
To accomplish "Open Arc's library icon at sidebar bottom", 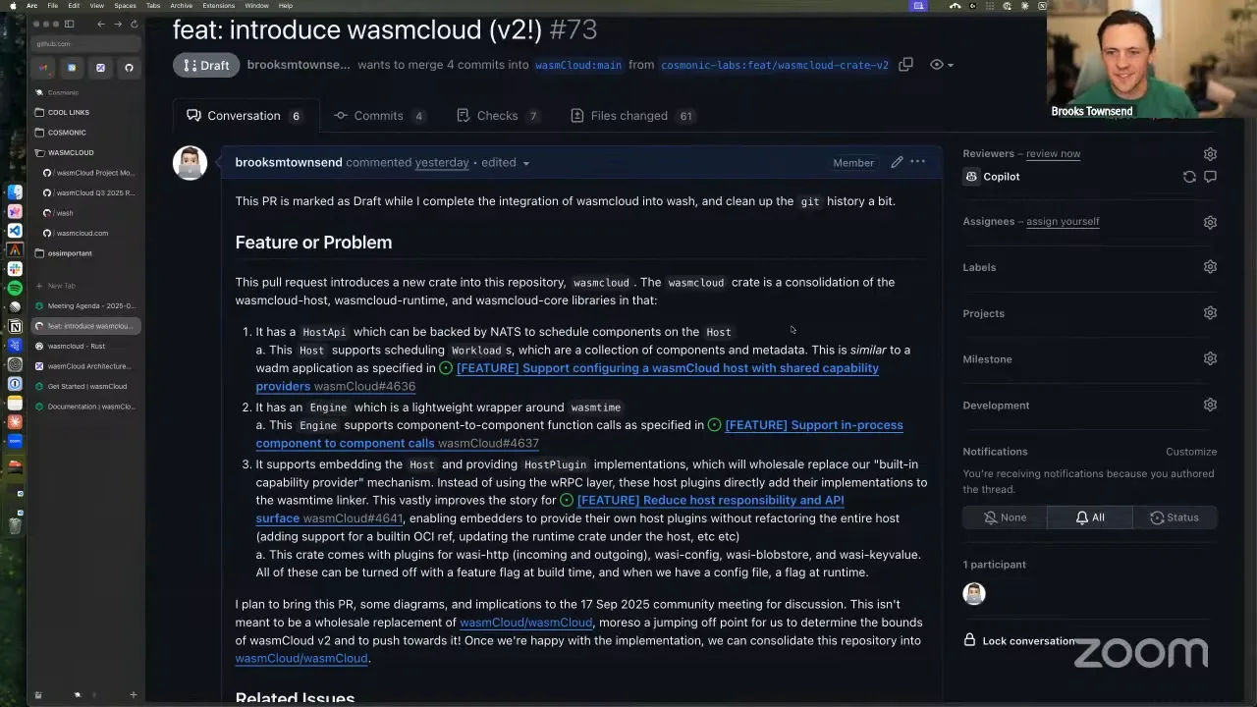I will click(x=38, y=695).
